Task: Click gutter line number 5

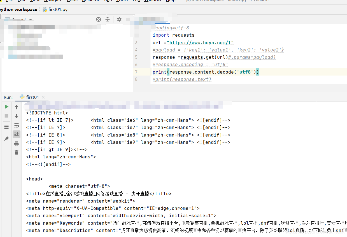Action: click(x=136, y=57)
